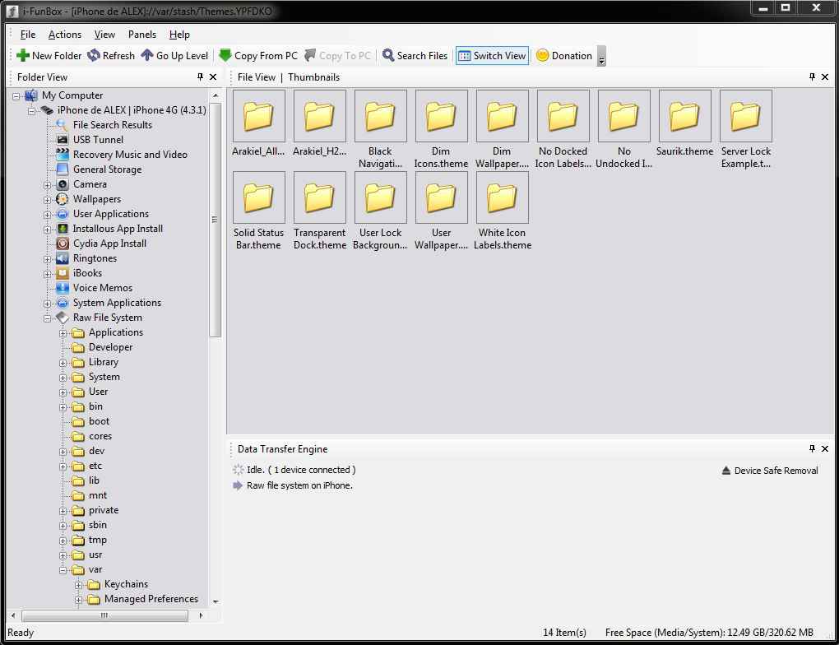Image resolution: width=839 pixels, height=645 pixels.
Task: Open the File menu
Action: click(28, 35)
